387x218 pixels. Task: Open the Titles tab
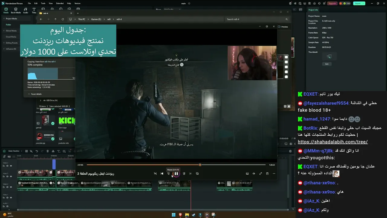coord(34,11)
